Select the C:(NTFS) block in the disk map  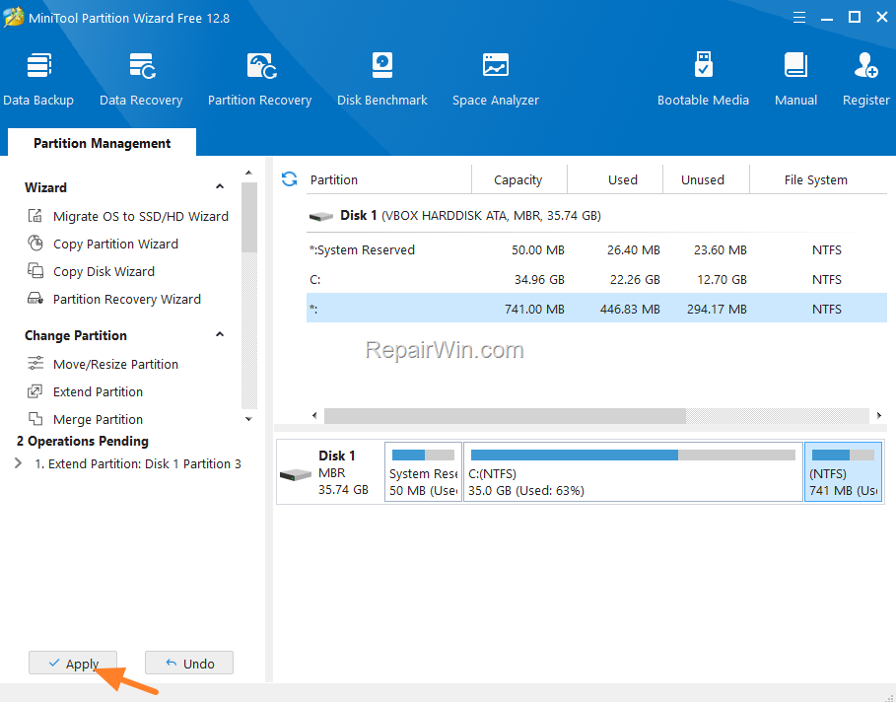point(633,472)
